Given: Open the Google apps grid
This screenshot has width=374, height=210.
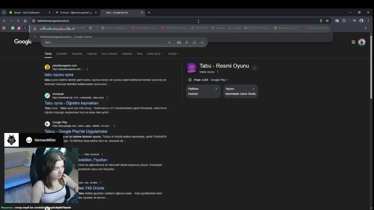Looking at the screenshot, I should tap(353, 42).
